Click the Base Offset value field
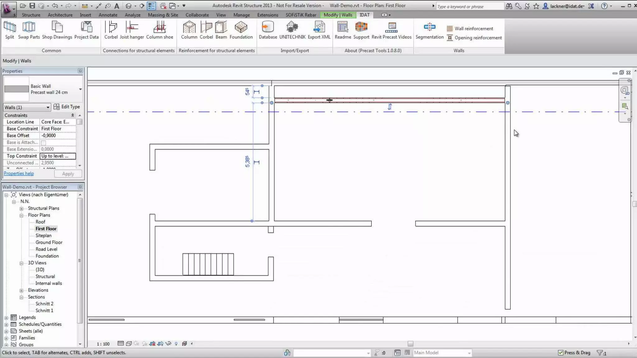637x358 pixels. pyautogui.click(x=58, y=135)
